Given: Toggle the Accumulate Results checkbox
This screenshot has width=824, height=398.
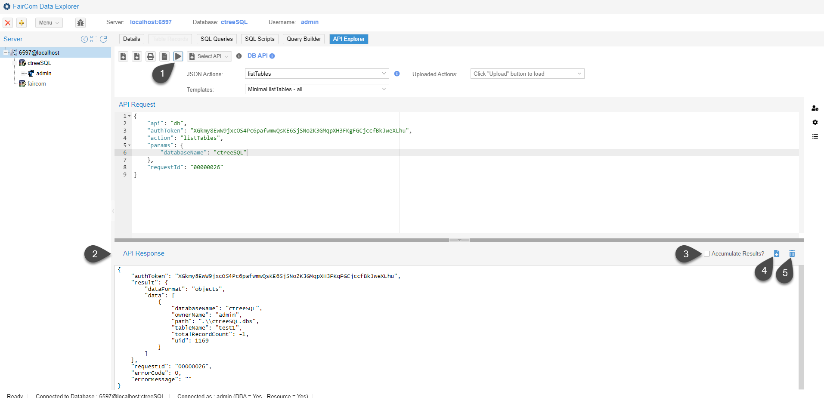Looking at the screenshot, I should pyautogui.click(x=706, y=254).
